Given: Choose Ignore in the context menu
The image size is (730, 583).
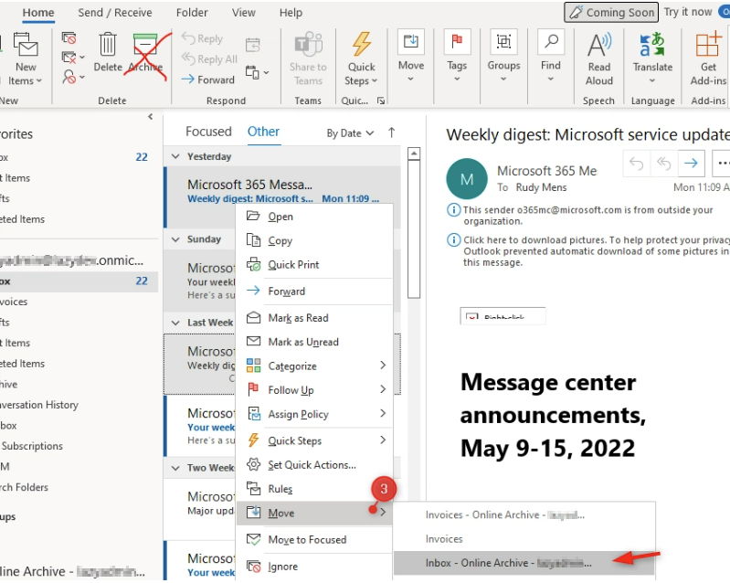Looking at the screenshot, I should point(314,567).
